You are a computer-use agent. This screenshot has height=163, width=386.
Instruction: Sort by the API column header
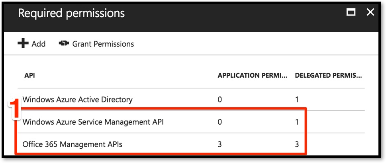(29, 75)
